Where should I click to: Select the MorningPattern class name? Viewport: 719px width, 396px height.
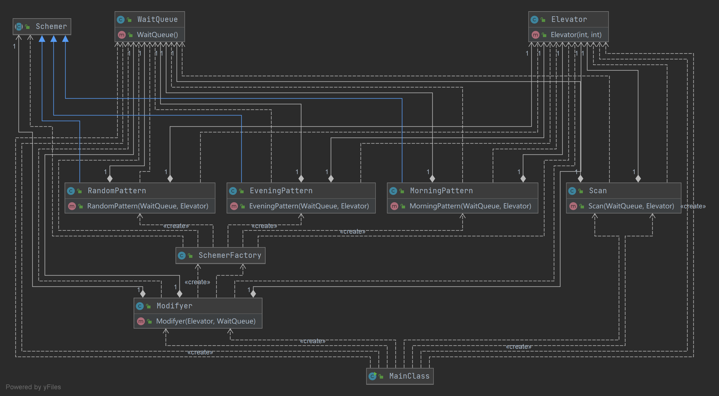442,191
